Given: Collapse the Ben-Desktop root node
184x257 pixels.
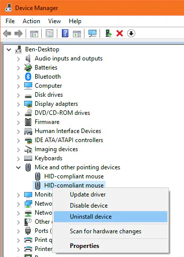Looking at the screenshot, I should (x=9, y=50).
